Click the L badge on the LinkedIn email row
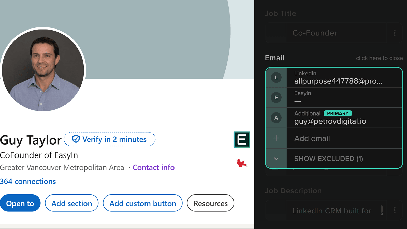The height and width of the screenshot is (229, 407). [x=276, y=78]
